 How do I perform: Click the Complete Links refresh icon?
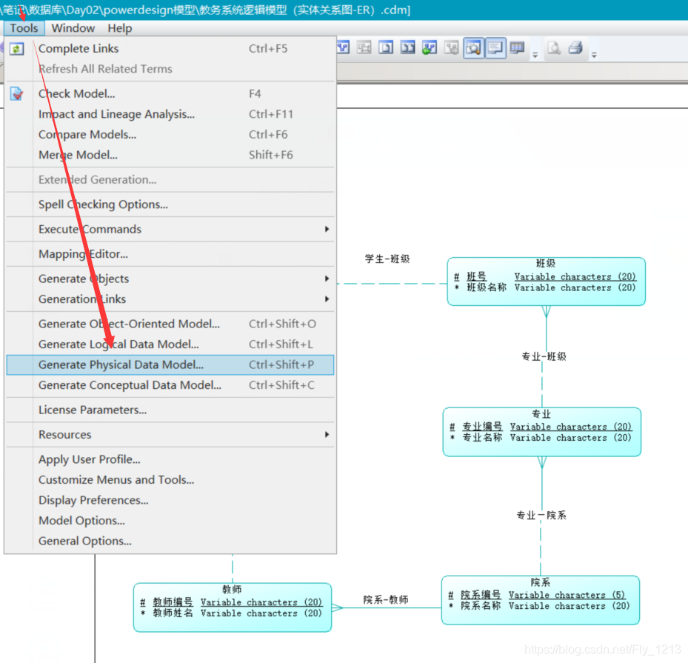pyautogui.click(x=17, y=49)
